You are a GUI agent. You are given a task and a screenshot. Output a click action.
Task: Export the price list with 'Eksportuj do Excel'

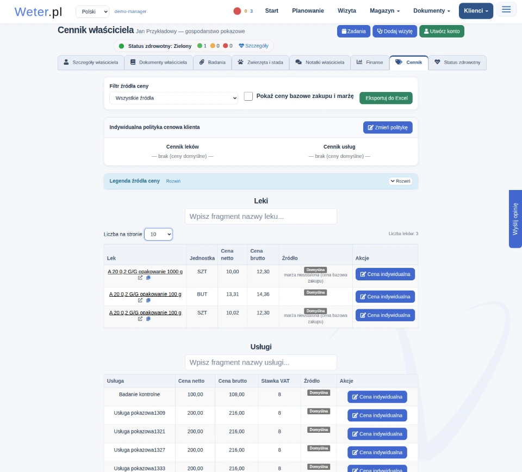386,98
